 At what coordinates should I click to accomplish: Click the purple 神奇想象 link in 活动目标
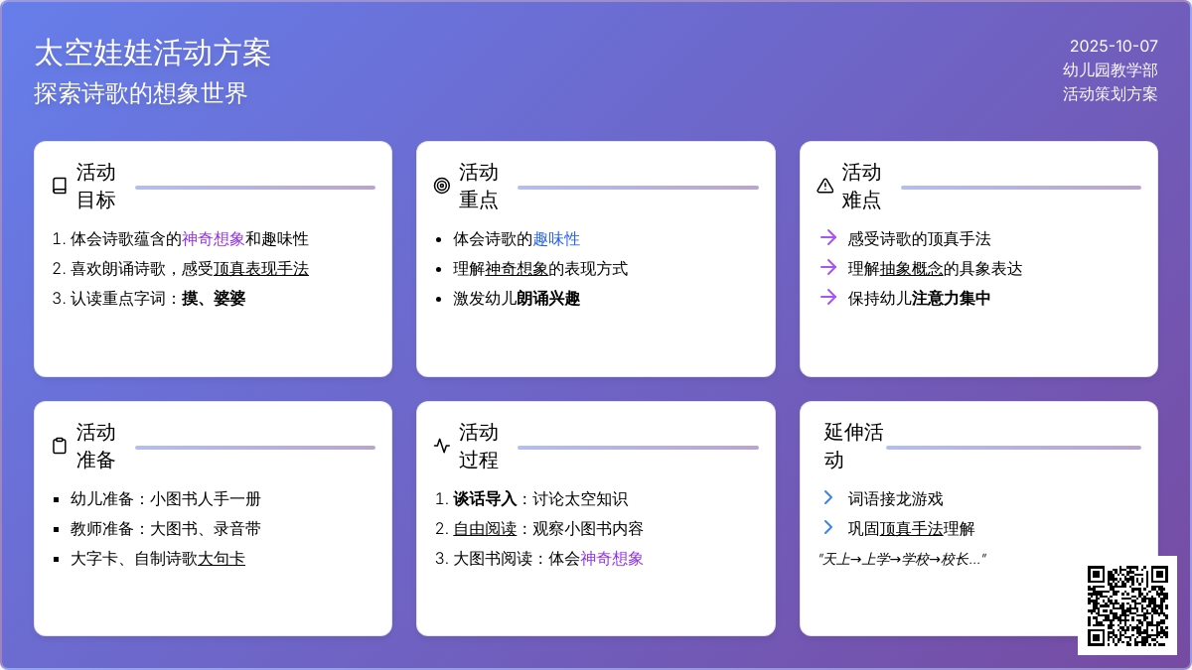coord(213,239)
